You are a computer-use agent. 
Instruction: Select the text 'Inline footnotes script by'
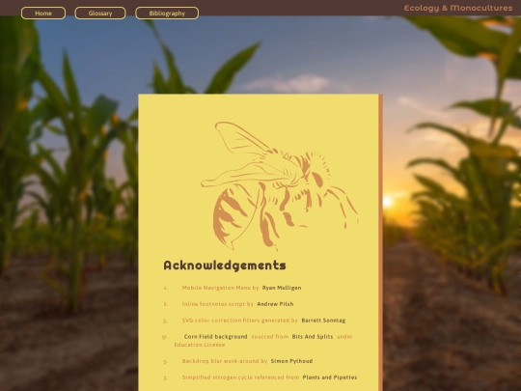tap(218, 304)
